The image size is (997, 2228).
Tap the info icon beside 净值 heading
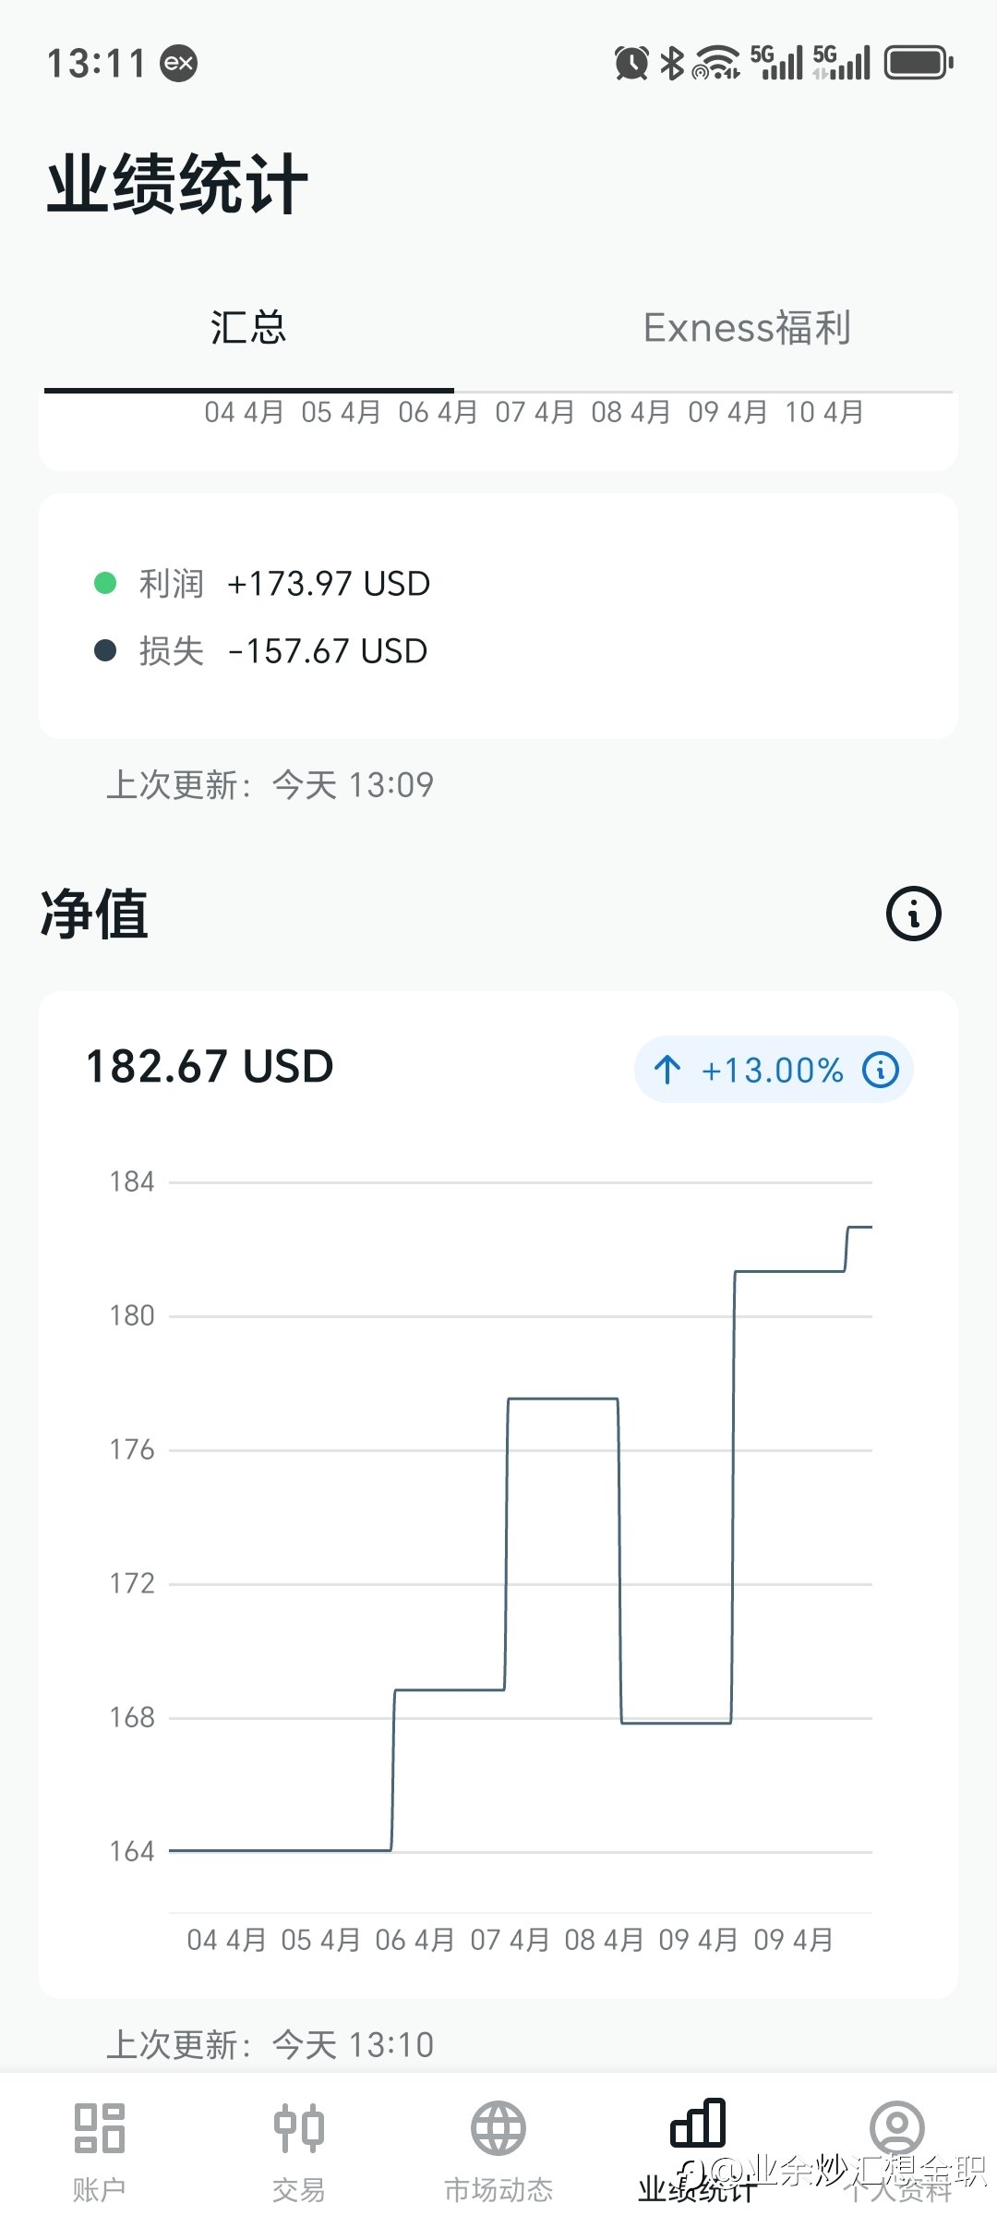tap(914, 914)
